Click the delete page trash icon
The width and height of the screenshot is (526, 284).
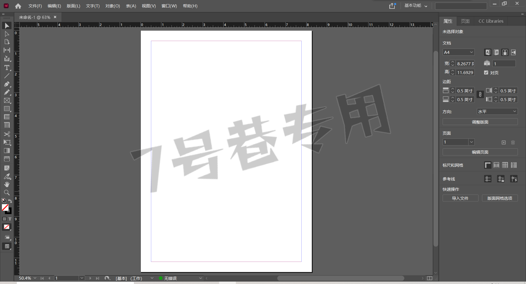click(x=513, y=142)
